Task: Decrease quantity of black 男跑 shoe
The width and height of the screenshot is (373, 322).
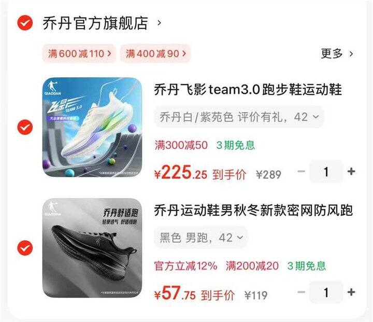Action: [x=302, y=292]
